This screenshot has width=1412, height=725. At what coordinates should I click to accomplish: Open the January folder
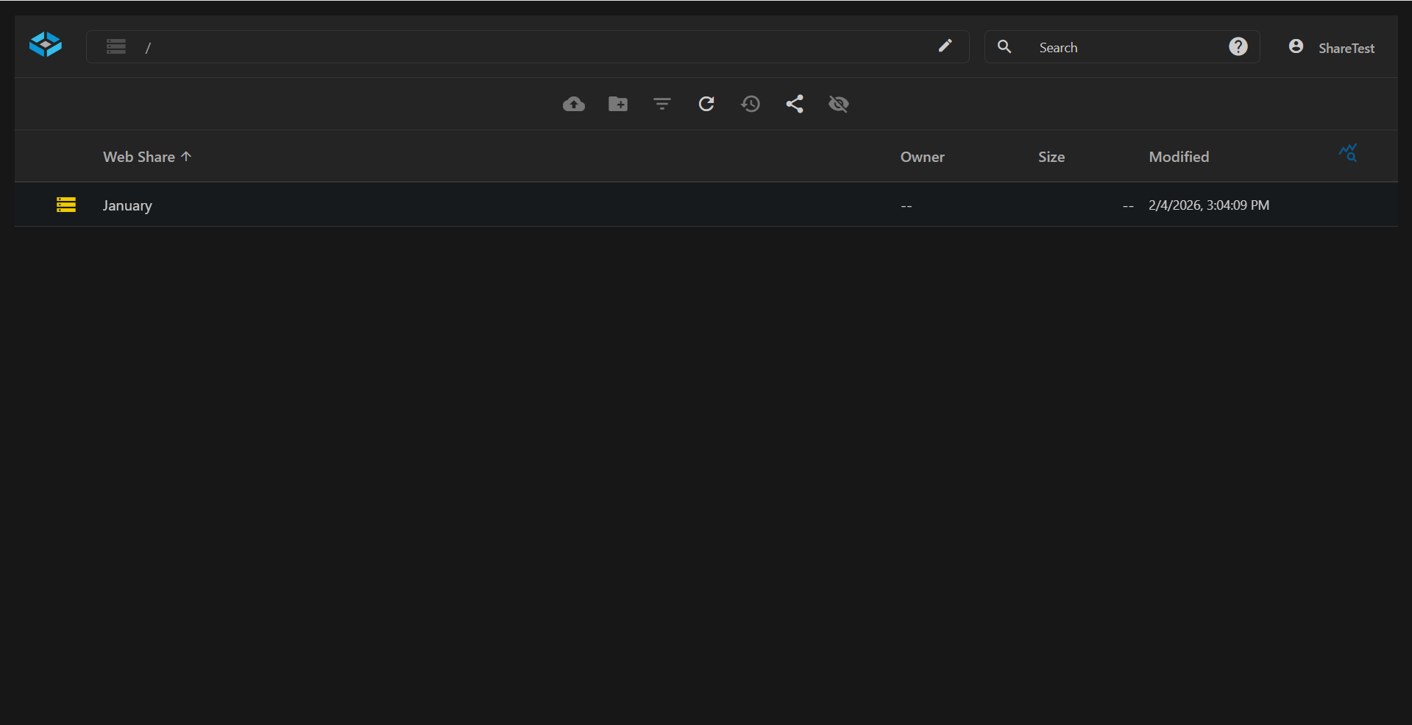click(127, 205)
